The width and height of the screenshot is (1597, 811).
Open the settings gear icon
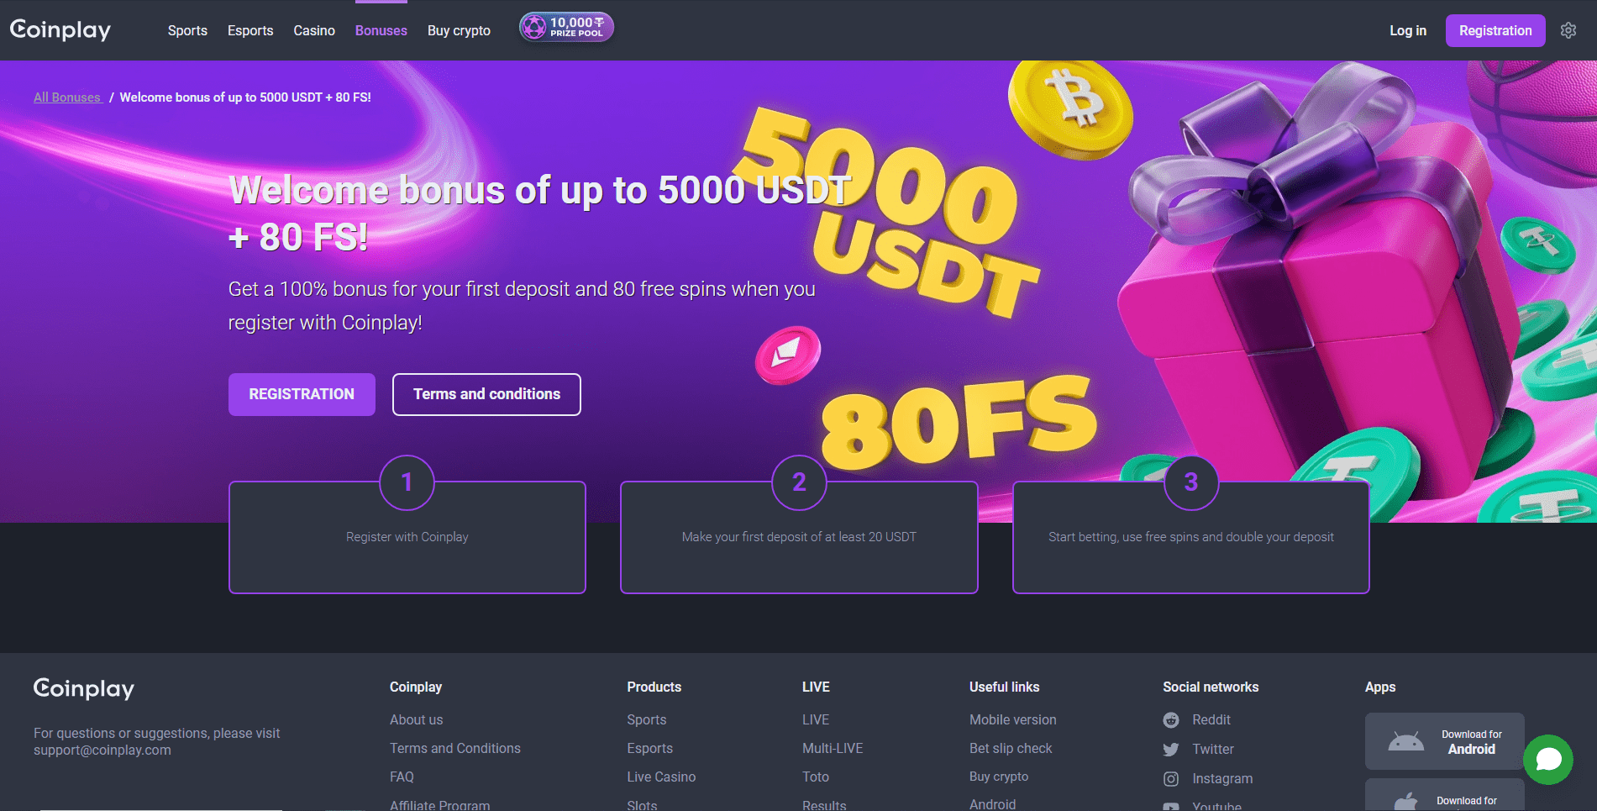point(1568,30)
